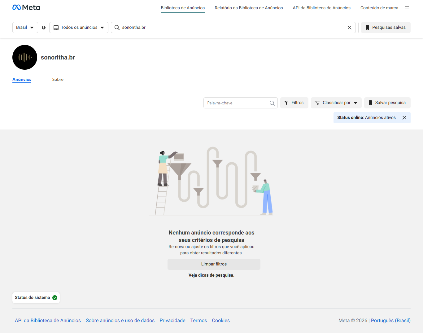This screenshot has width=423, height=333.
Task: Click the Status online: Anúncios ativos text
Action: 366,118
